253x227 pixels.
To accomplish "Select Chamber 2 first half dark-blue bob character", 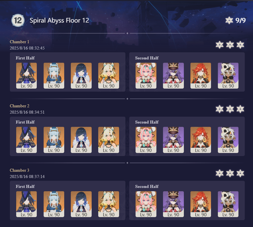I will pyautogui.click(x=81, y=140).
